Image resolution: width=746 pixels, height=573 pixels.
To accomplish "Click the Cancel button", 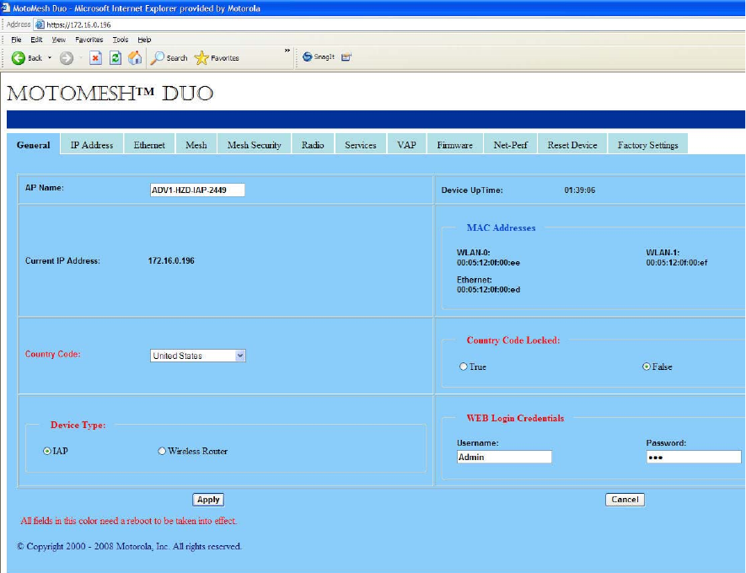I will pos(625,500).
